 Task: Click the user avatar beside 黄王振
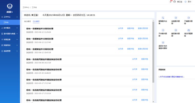(x=175, y=2)
